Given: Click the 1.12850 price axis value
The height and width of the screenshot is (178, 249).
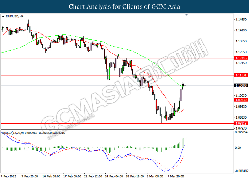Looking at the screenshot, I should pyautogui.click(x=241, y=52).
